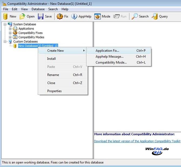Click the disabled Paste menu entry
Viewport: 181px width, 167px height.
(62, 67)
